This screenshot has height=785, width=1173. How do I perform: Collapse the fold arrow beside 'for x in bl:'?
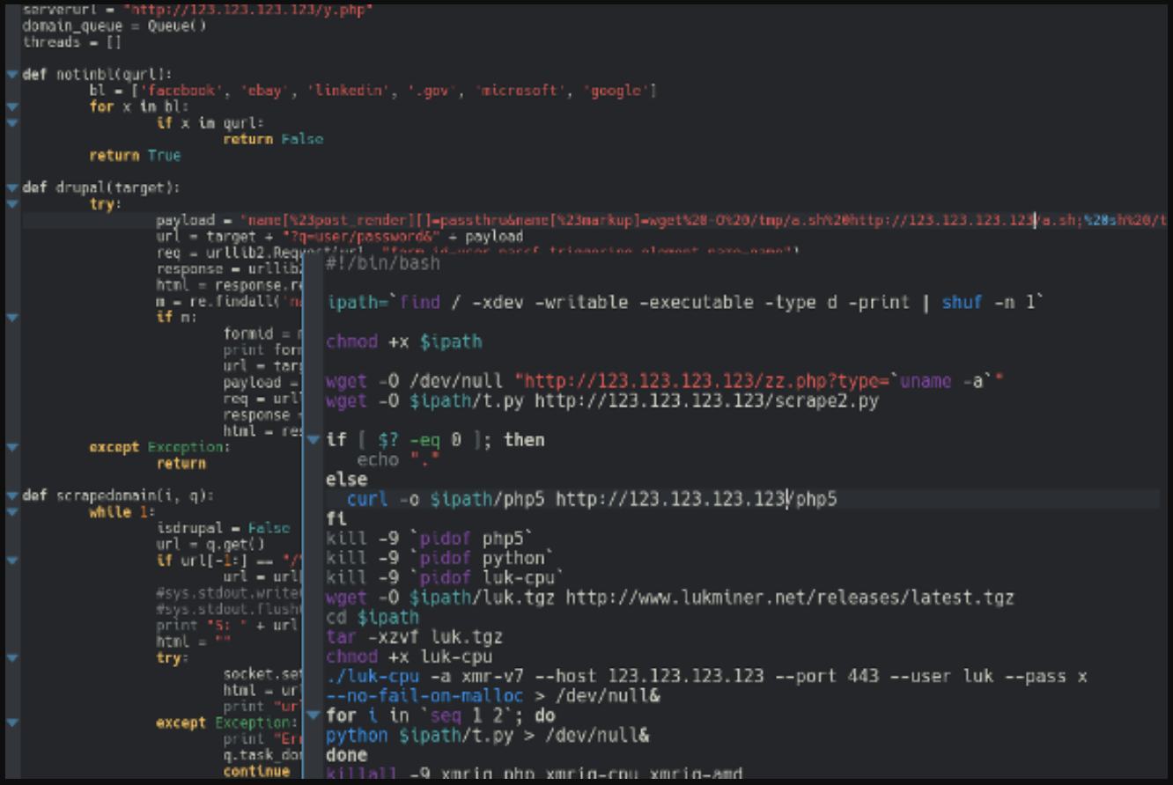coord(11,106)
